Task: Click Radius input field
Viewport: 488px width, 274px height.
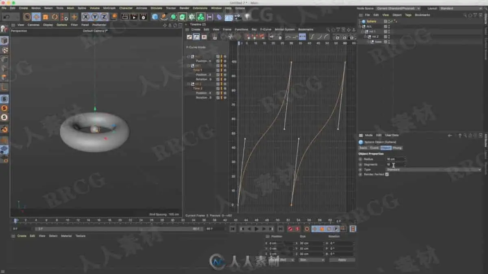Action: pyautogui.click(x=395, y=159)
